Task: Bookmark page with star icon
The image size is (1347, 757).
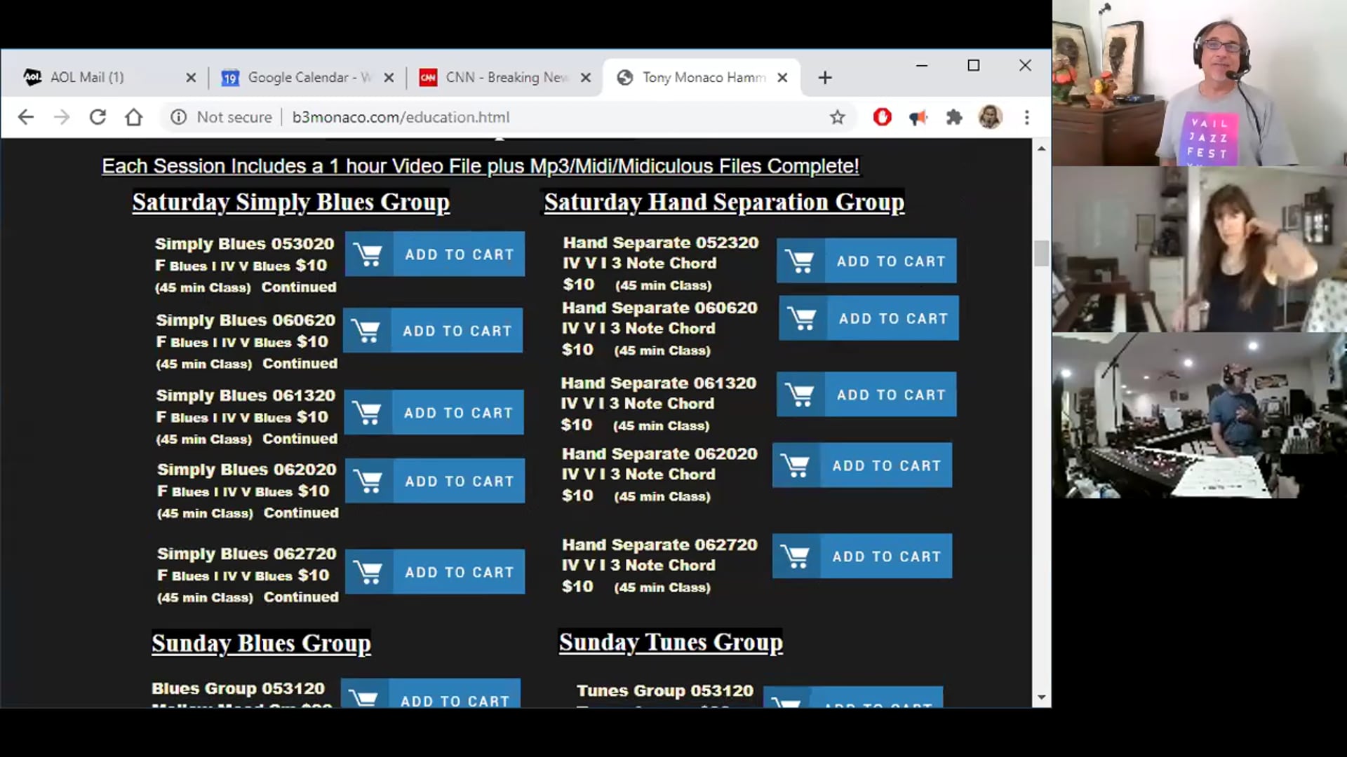Action: 837,117
